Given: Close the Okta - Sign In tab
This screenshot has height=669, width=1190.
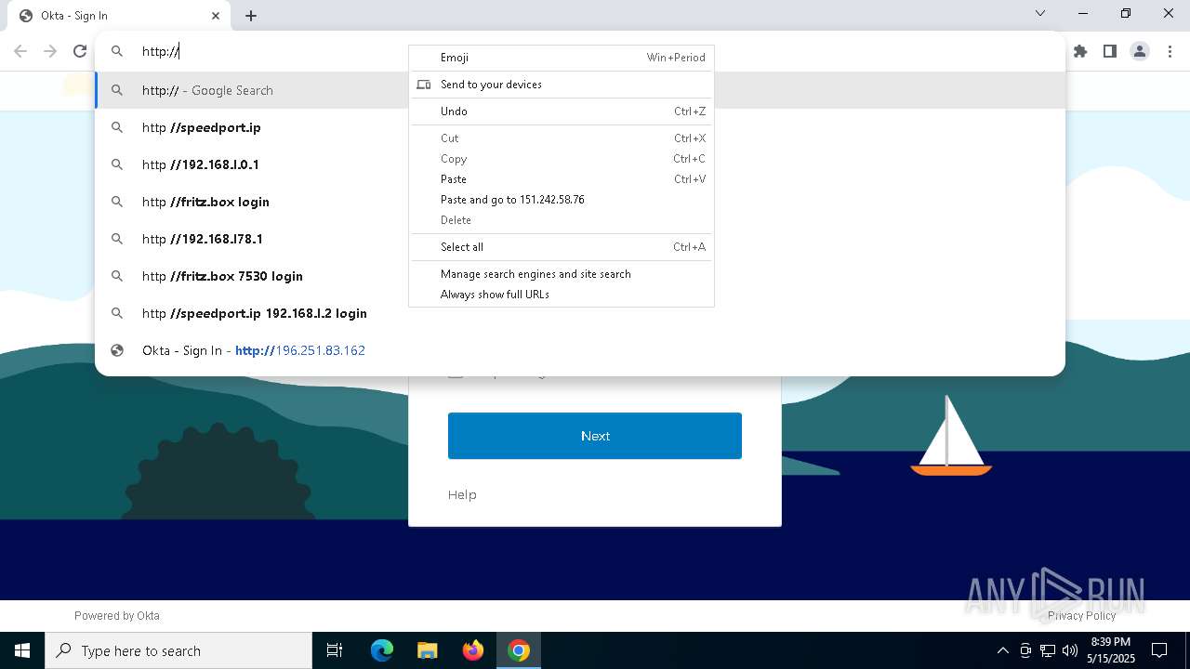Looking at the screenshot, I should coord(216,16).
